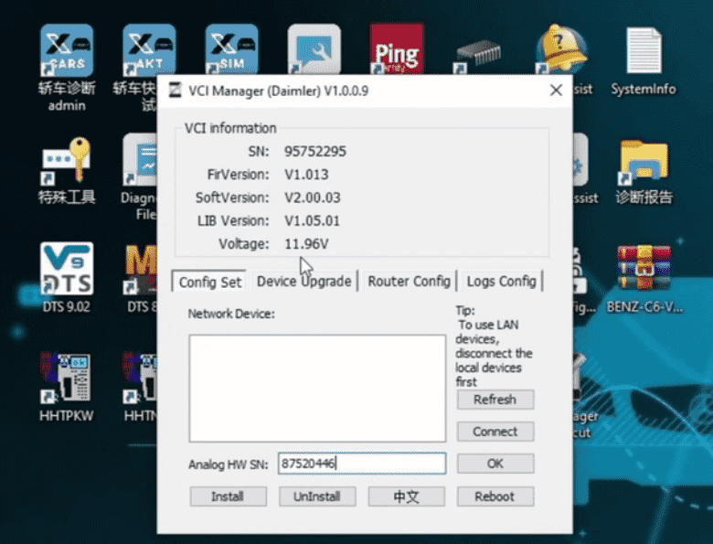Switch to the Router Config tab
The image size is (713, 544).
pyautogui.click(x=409, y=281)
